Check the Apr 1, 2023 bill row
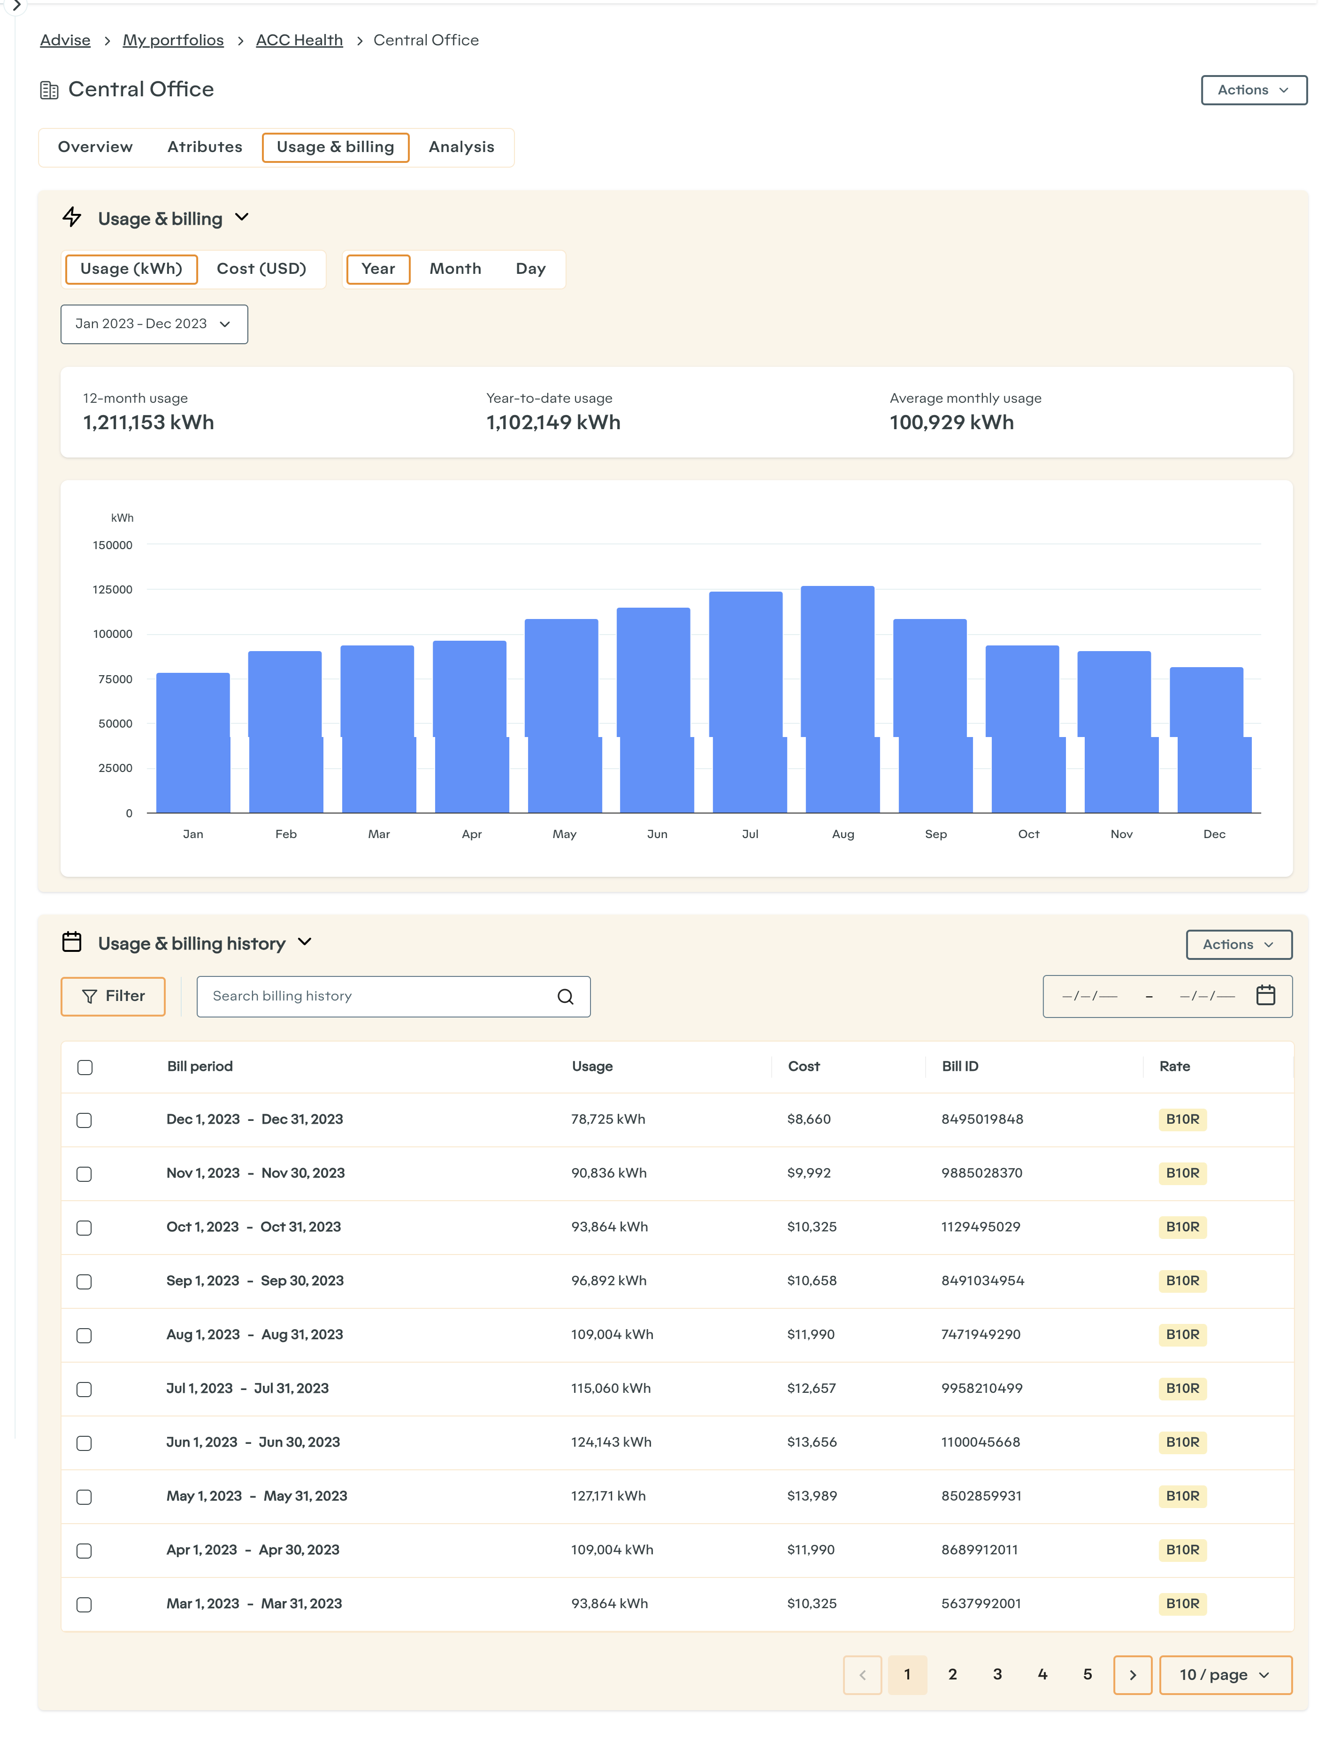1325x1738 pixels. (84, 1551)
